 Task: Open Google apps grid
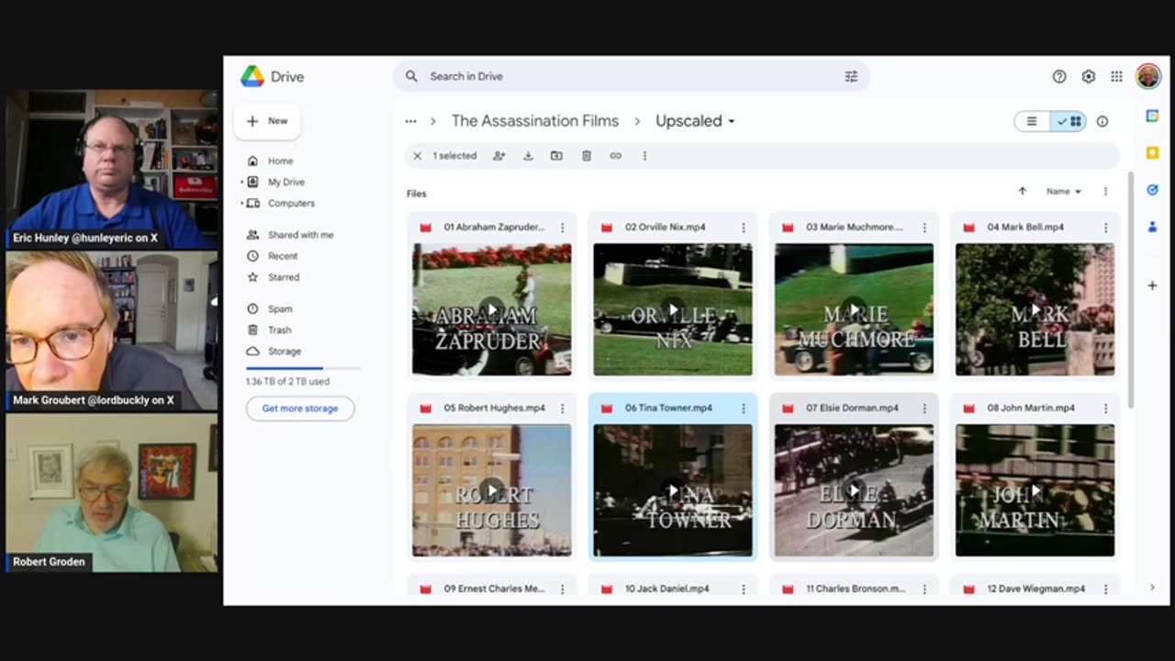1116,76
